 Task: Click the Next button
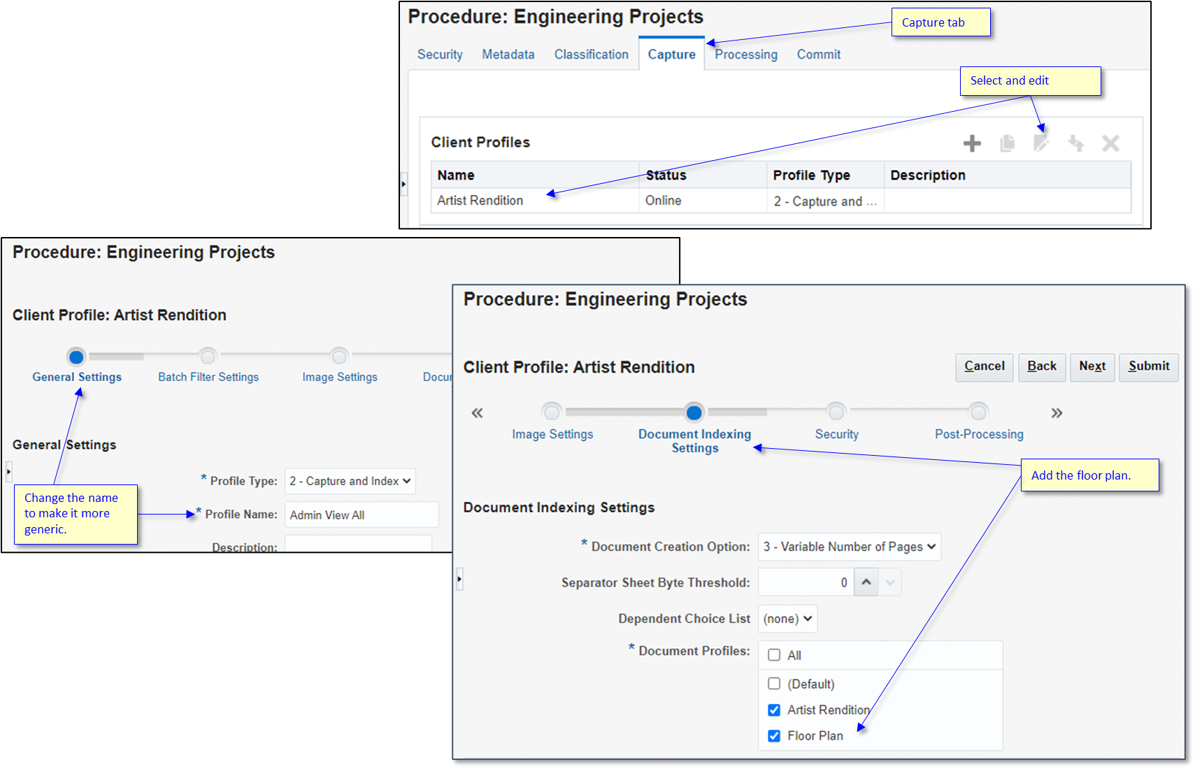click(1092, 367)
